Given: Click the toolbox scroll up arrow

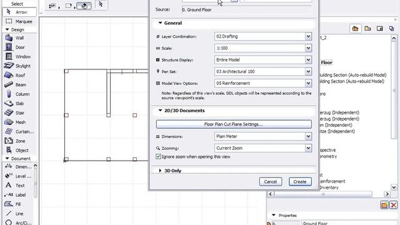Looking at the screenshot, I should pos(35,166).
